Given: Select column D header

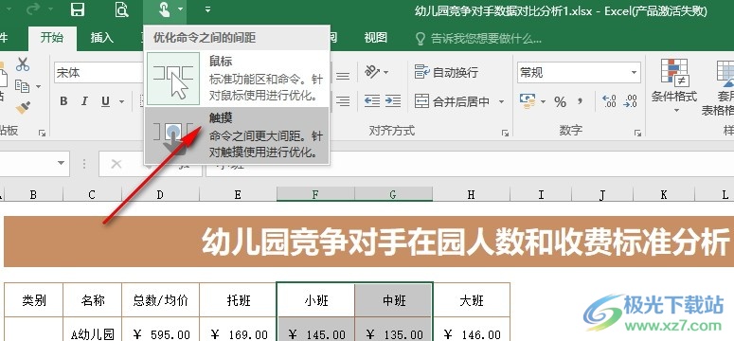Looking at the screenshot, I should click(160, 194).
